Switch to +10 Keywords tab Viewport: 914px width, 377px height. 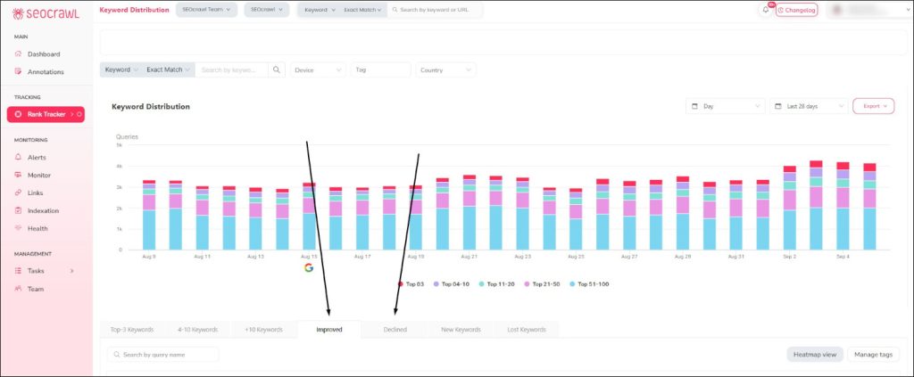[264, 329]
